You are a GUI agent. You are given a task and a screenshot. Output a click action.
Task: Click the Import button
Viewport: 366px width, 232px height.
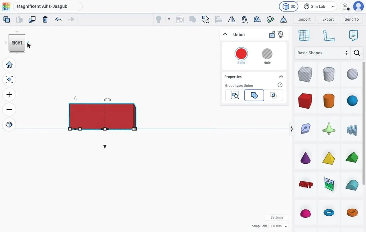(304, 19)
